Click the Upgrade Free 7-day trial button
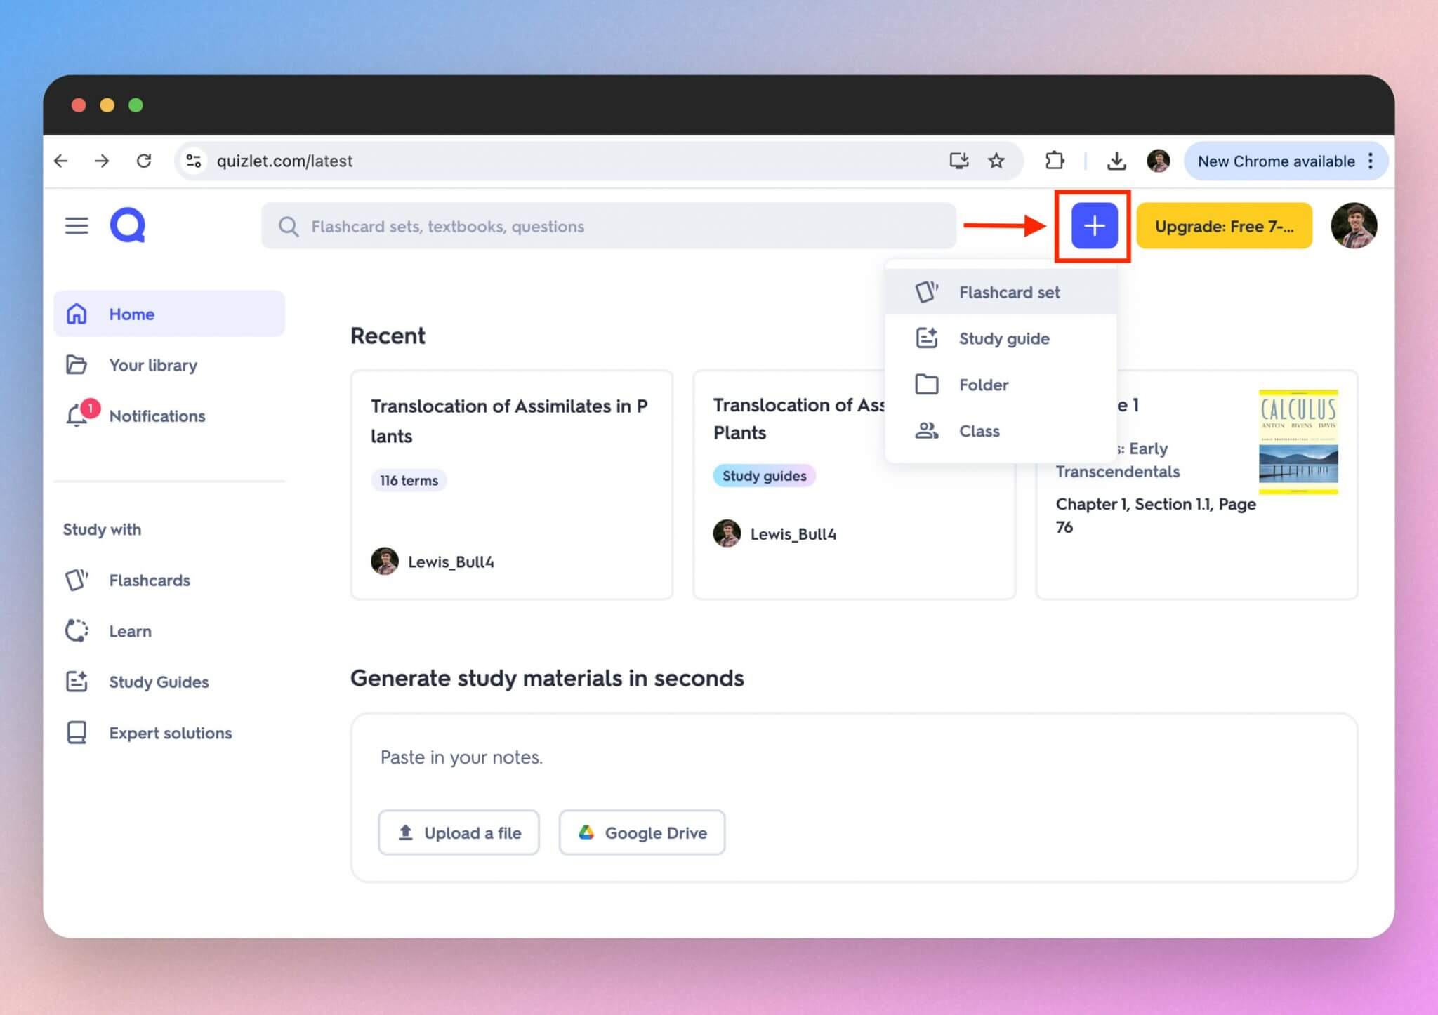Viewport: 1438px width, 1015px height. (x=1224, y=226)
